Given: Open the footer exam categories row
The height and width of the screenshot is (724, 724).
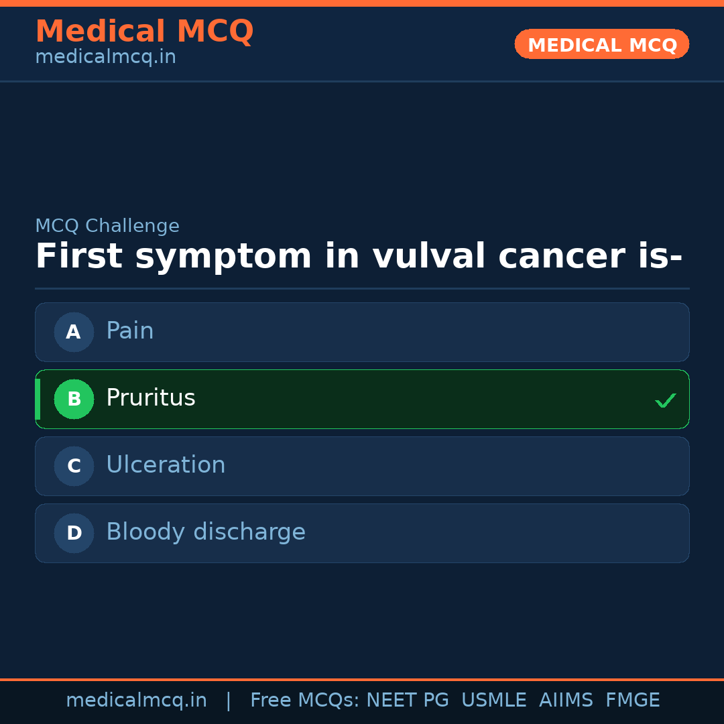Looking at the screenshot, I should tap(455, 699).
